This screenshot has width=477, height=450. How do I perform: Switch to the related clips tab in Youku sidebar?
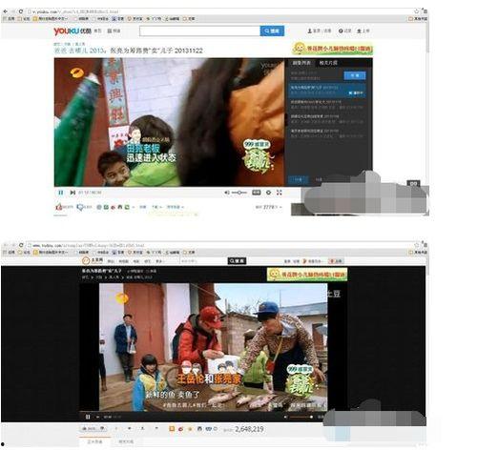[328, 63]
